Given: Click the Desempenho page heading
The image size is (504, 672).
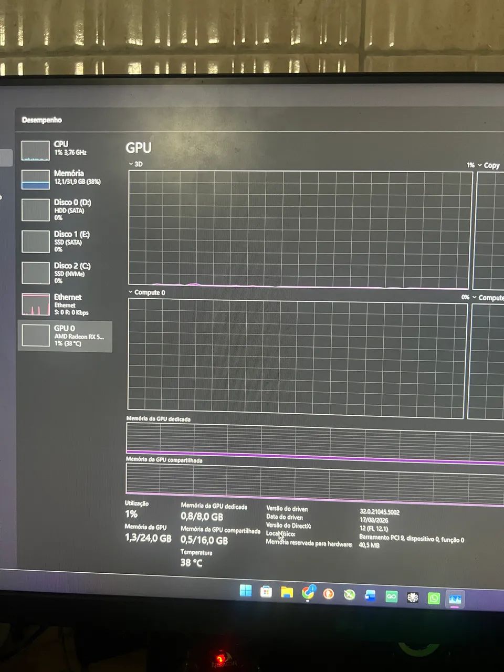Looking at the screenshot, I should coord(42,120).
